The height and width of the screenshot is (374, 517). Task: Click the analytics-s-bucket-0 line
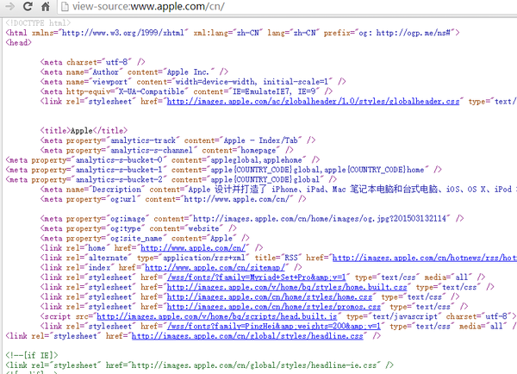coord(163,160)
